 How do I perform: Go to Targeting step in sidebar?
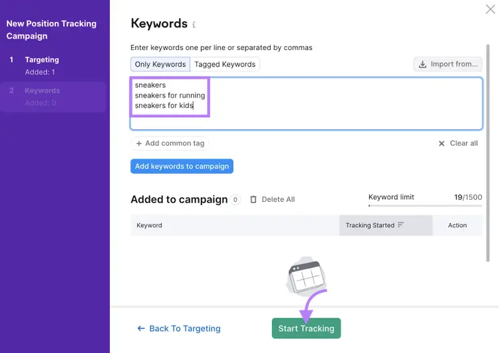point(53,66)
